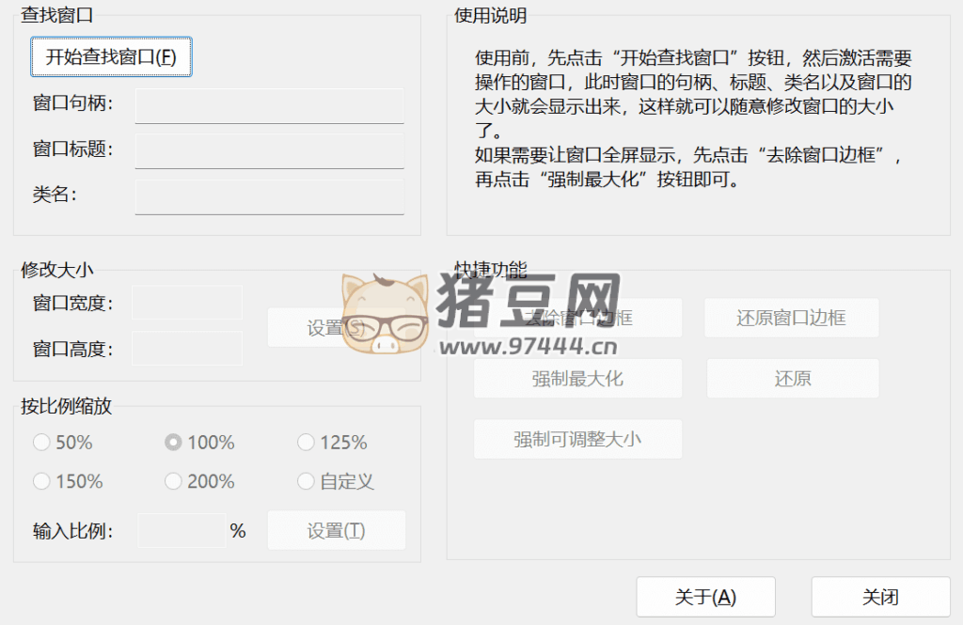
Task: Pick the 125% scaling radio button
Action: tap(306, 443)
